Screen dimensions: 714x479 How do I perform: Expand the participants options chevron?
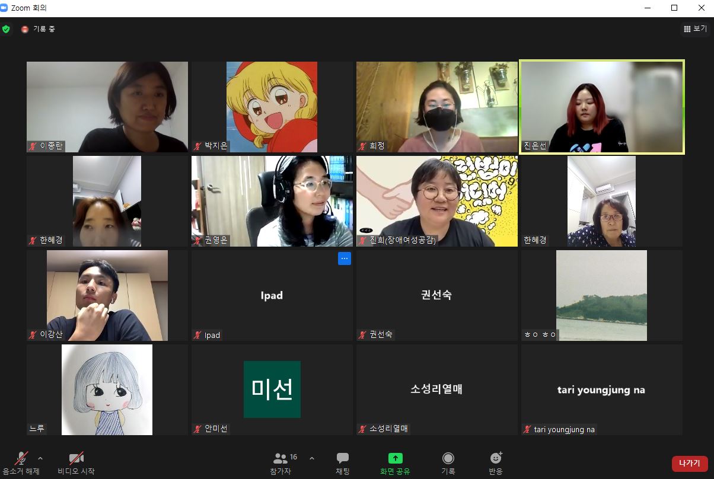click(x=312, y=458)
